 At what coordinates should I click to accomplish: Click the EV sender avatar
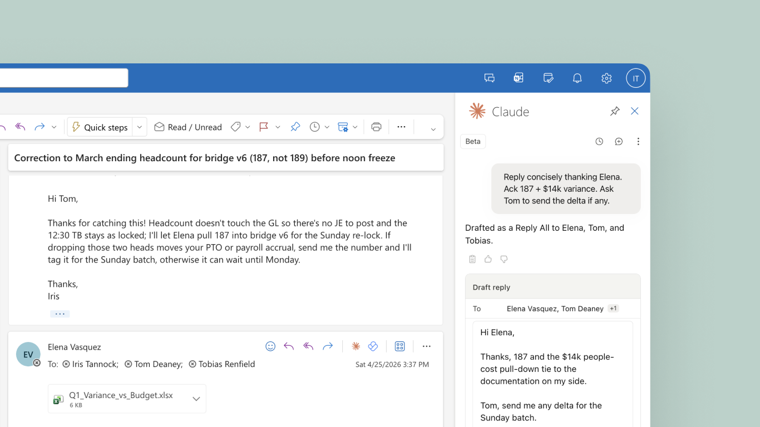pyautogui.click(x=28, y=354)
